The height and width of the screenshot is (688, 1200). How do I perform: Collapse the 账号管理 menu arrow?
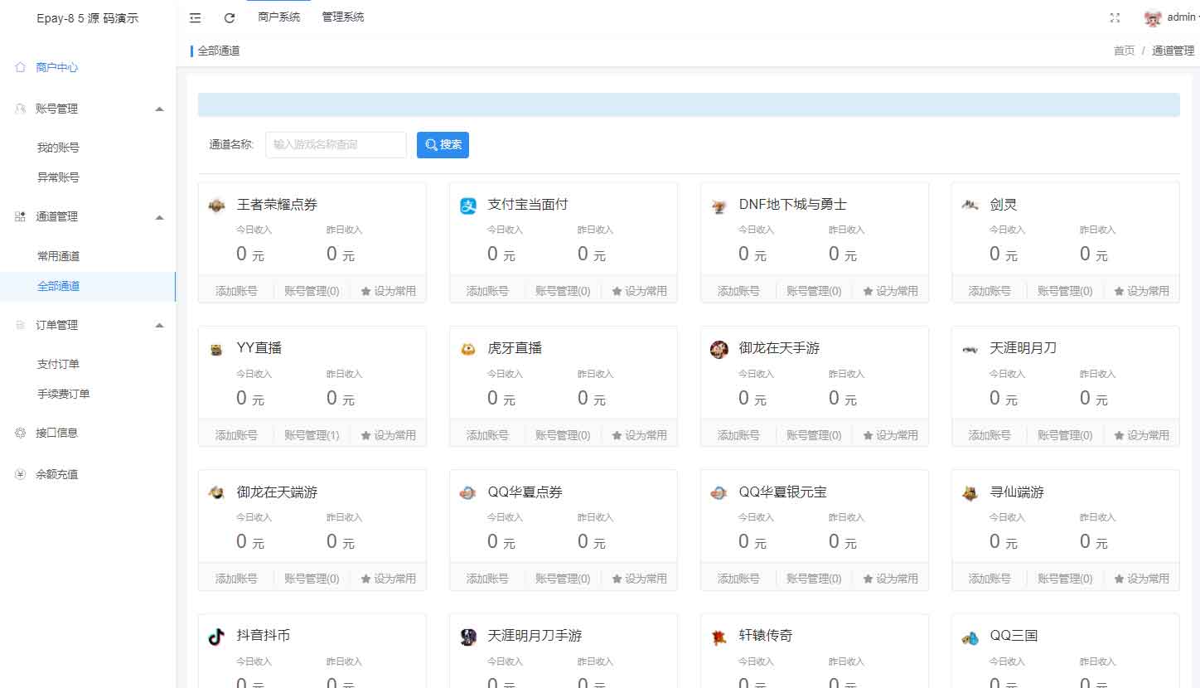160,109
